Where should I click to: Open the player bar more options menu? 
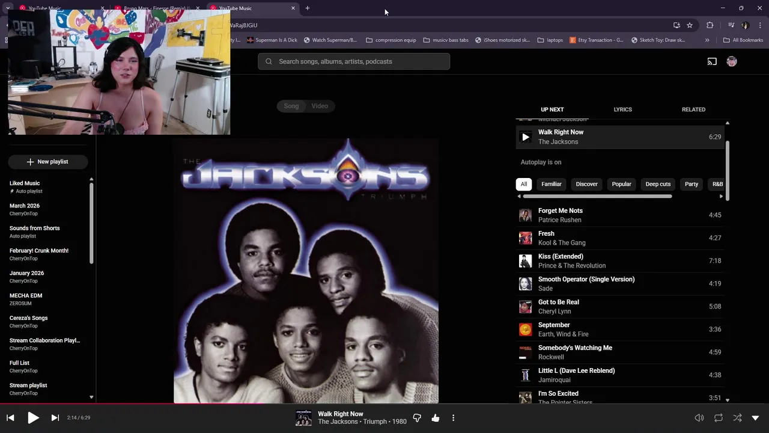[453, 418]
